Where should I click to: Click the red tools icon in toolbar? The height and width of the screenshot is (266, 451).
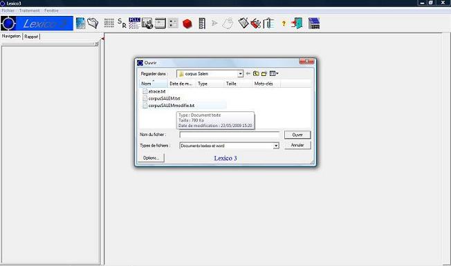[x=256, y=23]
